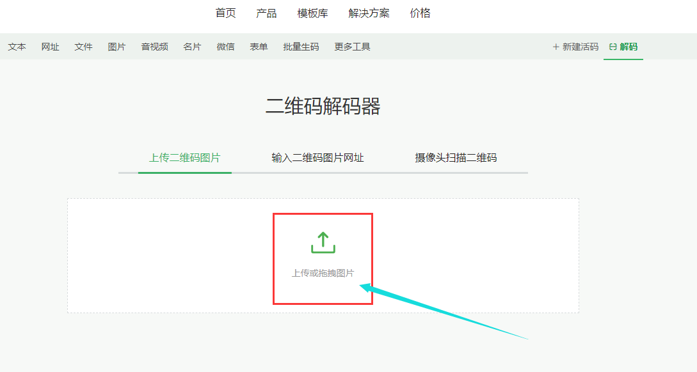Viewport: 697px width, 372px height.
Task: Switch to 输入二维码图片网址 tab
Action: point(318,158)
